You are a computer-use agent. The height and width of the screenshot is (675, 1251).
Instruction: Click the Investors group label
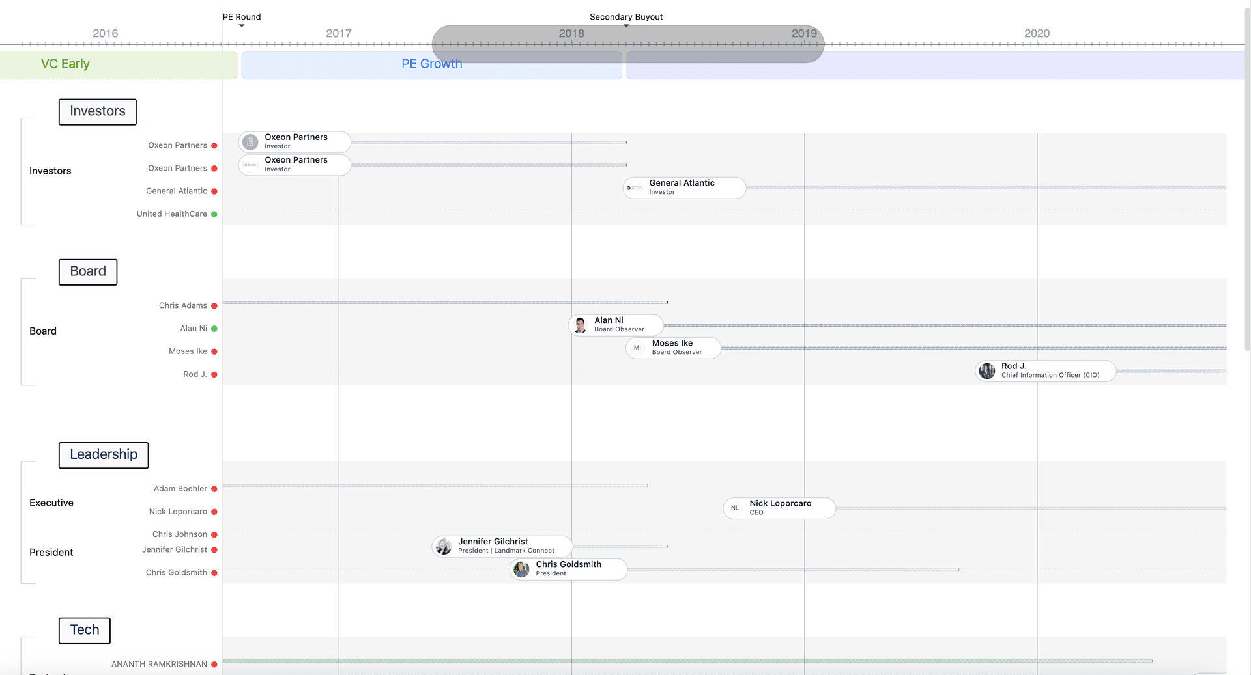click(50, 171)
